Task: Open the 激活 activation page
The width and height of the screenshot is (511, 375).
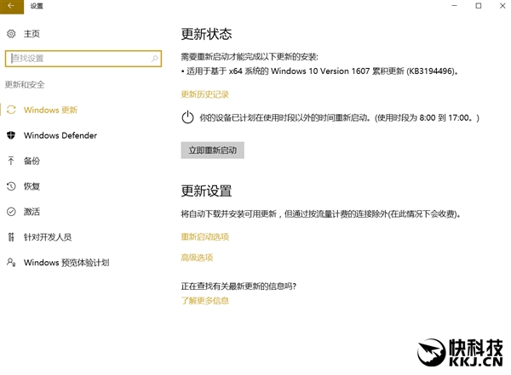Action: [32, 212]
